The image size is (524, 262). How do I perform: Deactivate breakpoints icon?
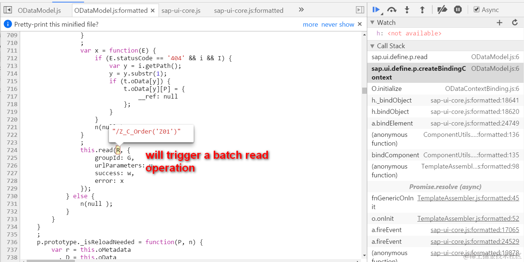(442, 10)
